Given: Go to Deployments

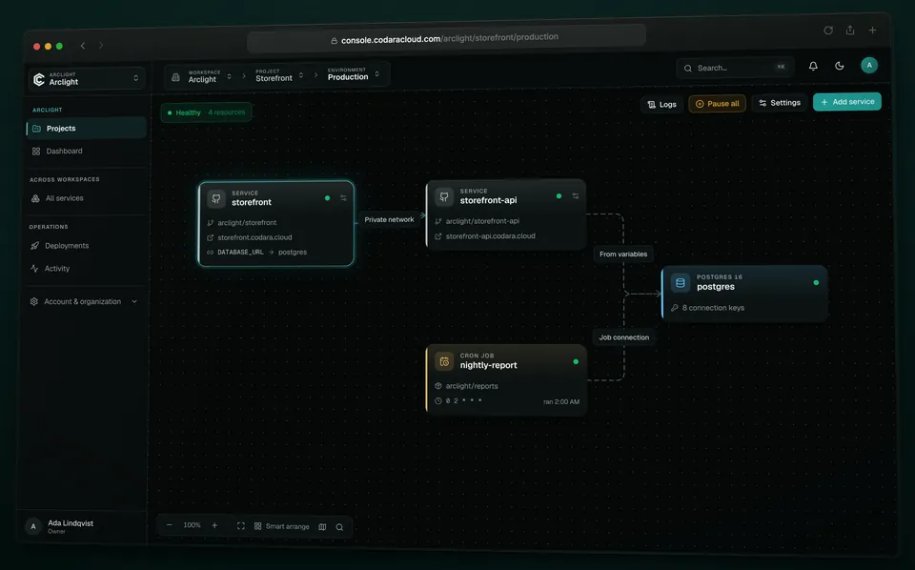Looking at the screenshot, I should pyautogui.click(x=87, y=246).
